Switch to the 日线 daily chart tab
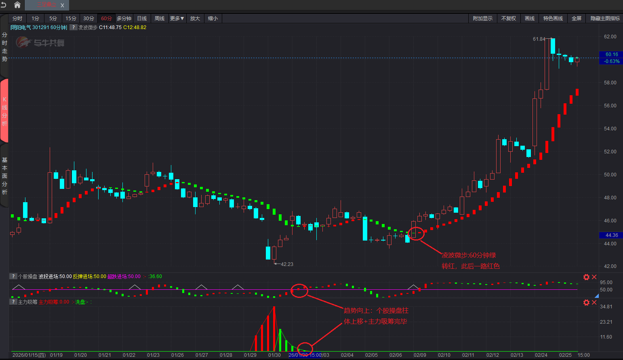This screenshot has width=623, height=360. click(x=142, y=19)
